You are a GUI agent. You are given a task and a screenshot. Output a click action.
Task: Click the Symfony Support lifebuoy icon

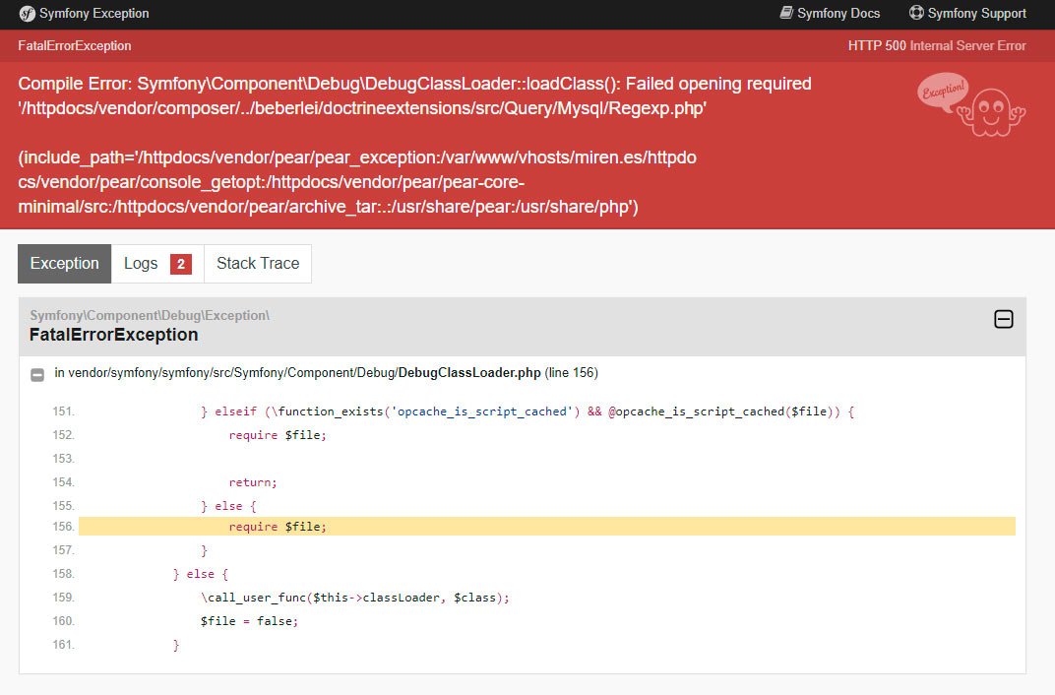915,13
